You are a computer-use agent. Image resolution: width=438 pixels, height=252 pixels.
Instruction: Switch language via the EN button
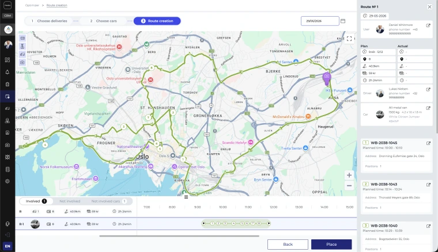7,246
